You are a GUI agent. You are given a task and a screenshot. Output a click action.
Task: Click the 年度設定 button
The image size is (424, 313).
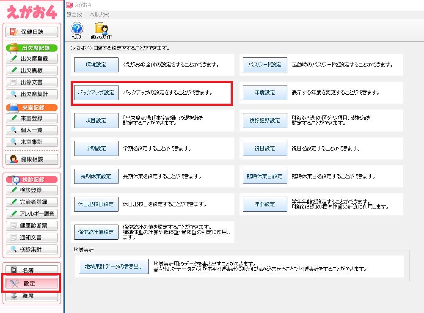pos(265,93)
